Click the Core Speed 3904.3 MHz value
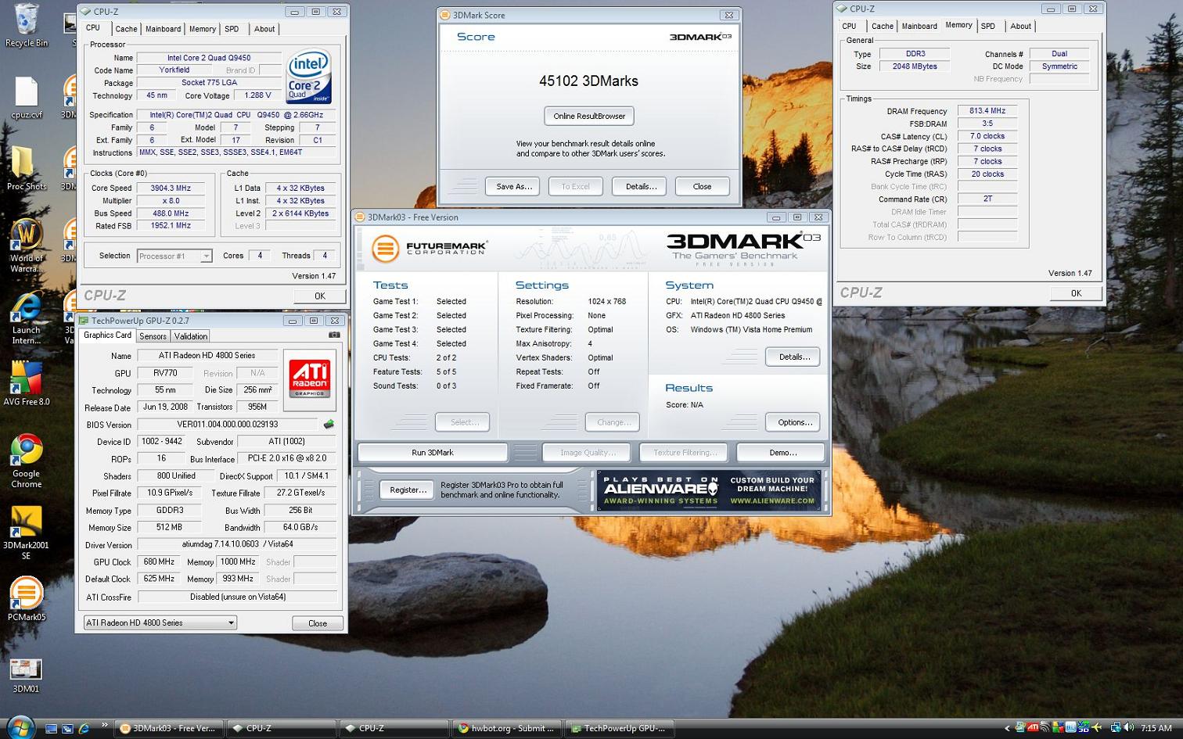This screenshot has width=1183, height=739. point(171,188)
